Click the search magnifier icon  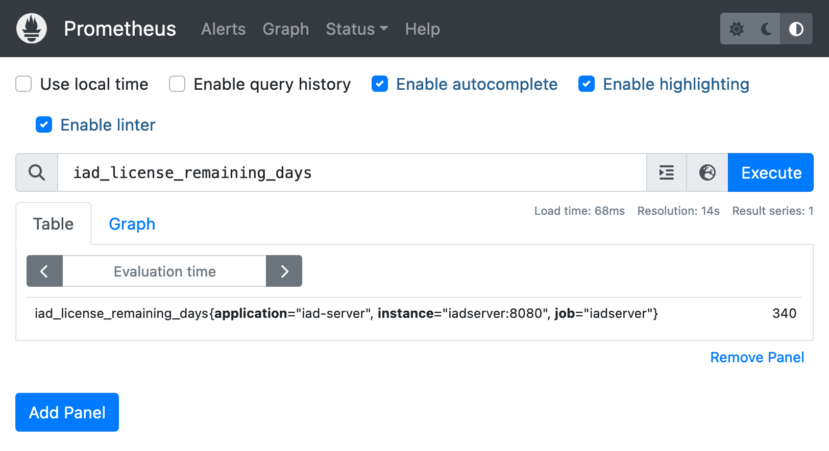point(37,173)
